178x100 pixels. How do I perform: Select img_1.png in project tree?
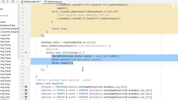pyautogui.click(x=5, y=42)
